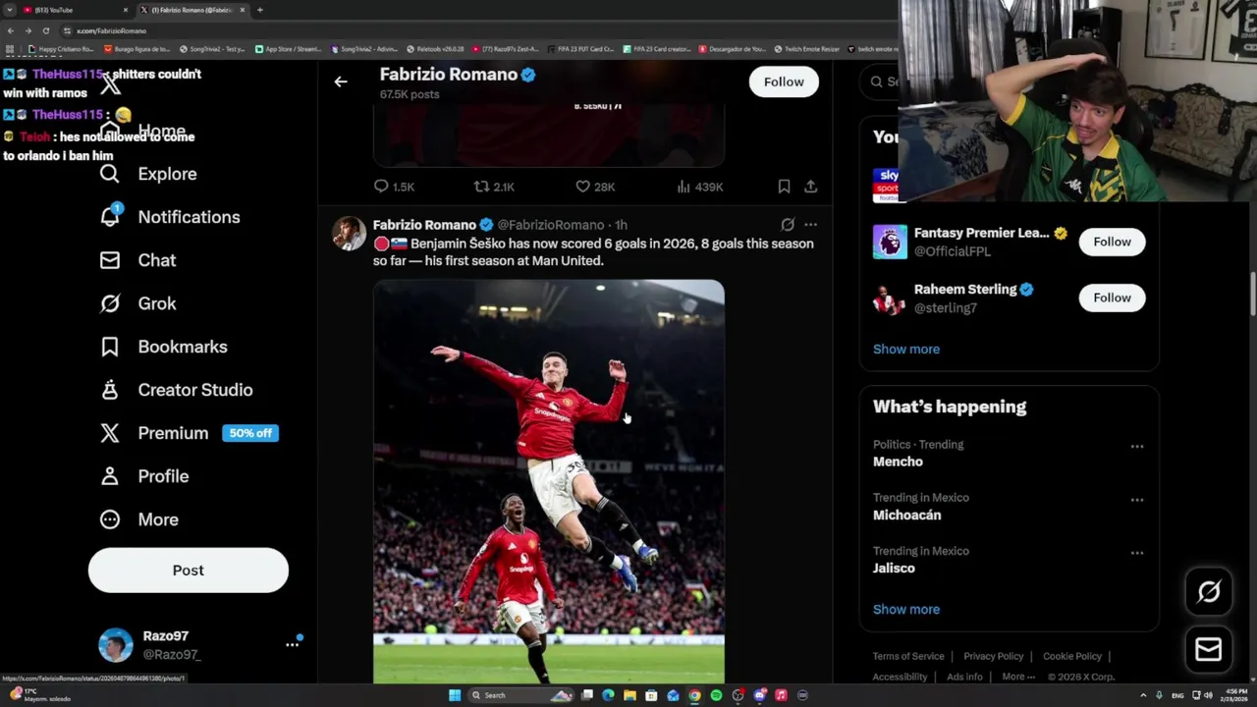The height and width of the screenshot is (707, 1257).
Task: Show hidden system tray icons
Action: click(1143, 695)
